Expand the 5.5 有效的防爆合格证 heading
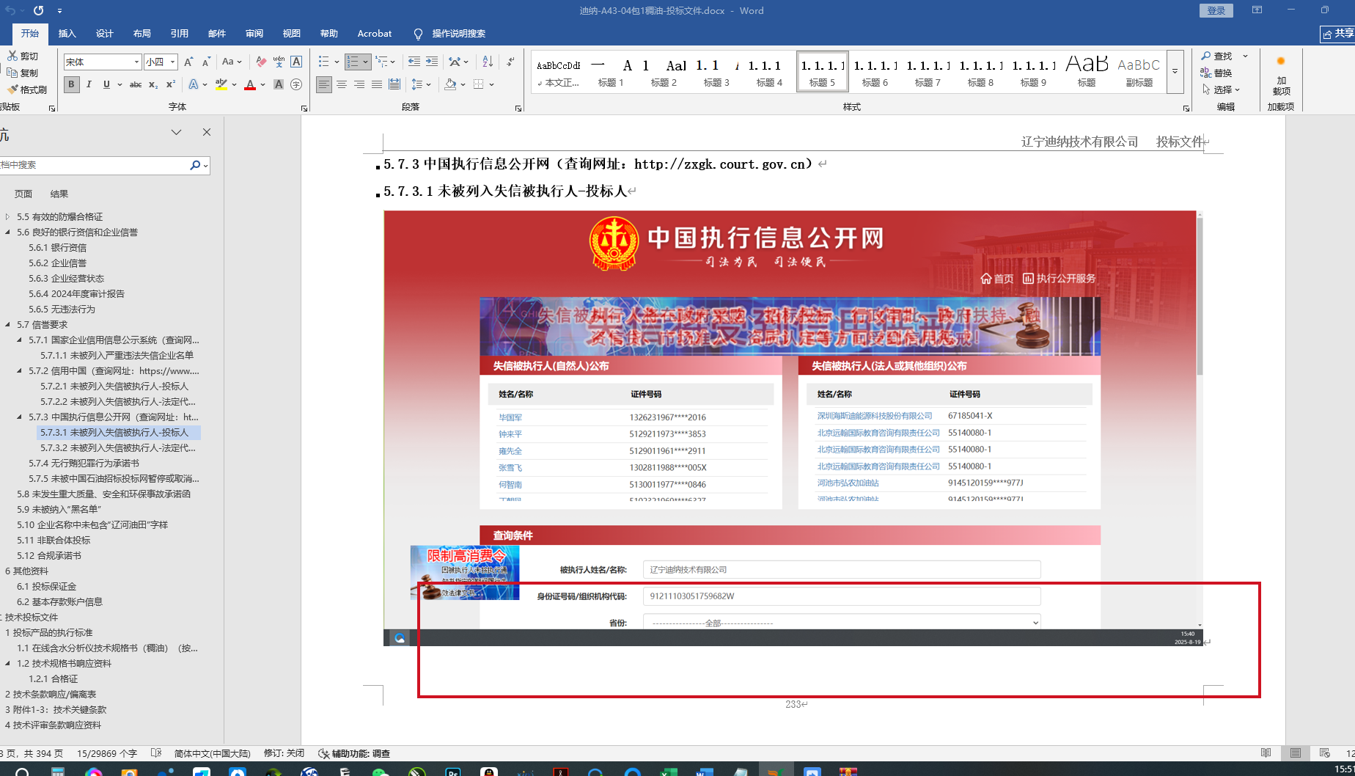 7,216
